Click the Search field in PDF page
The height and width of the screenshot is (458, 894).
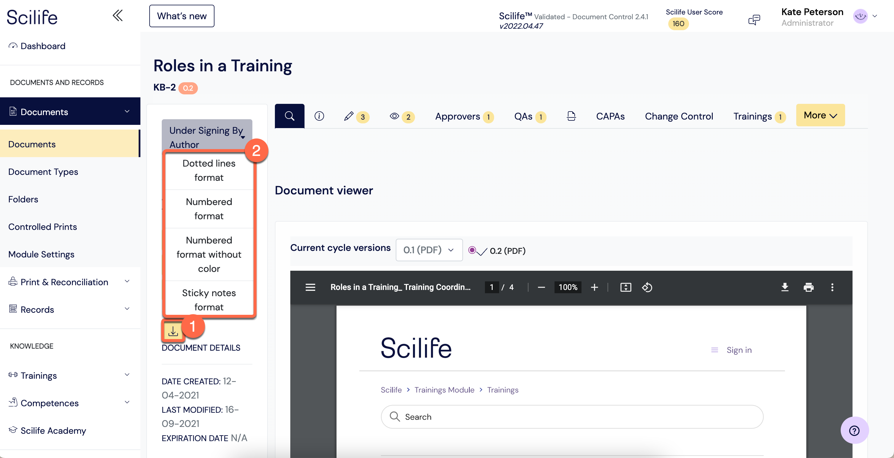(572, 417)
